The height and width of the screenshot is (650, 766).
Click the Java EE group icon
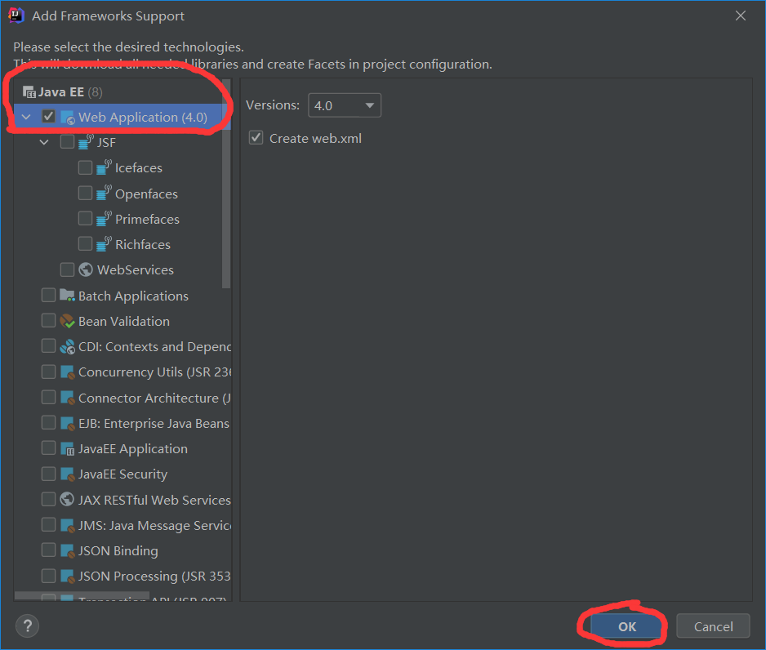(29, 91)
